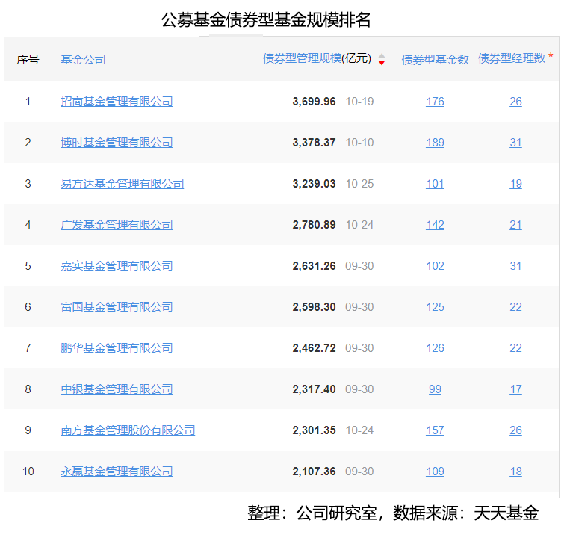567x541 pixels.
Task: Click manager count 21 for 广发基金
Action: pyautogui.click(x=515, y=225)
